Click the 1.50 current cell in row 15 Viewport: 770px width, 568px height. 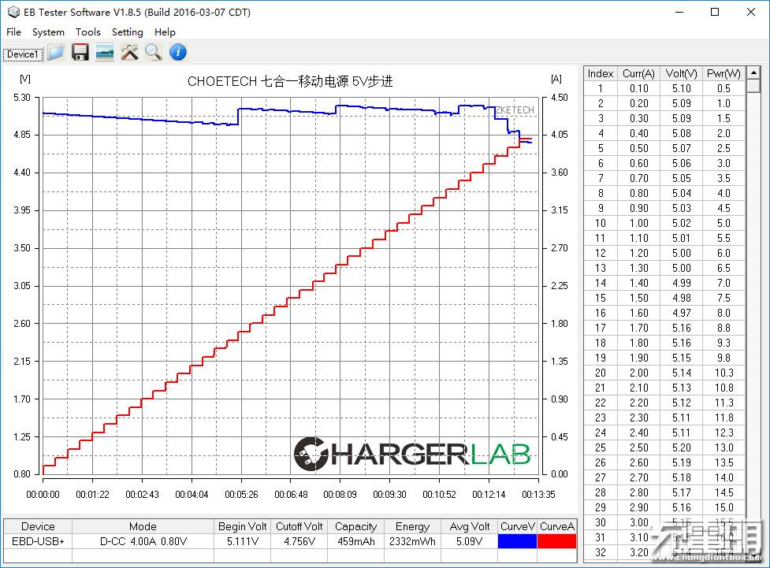[638, 298]
